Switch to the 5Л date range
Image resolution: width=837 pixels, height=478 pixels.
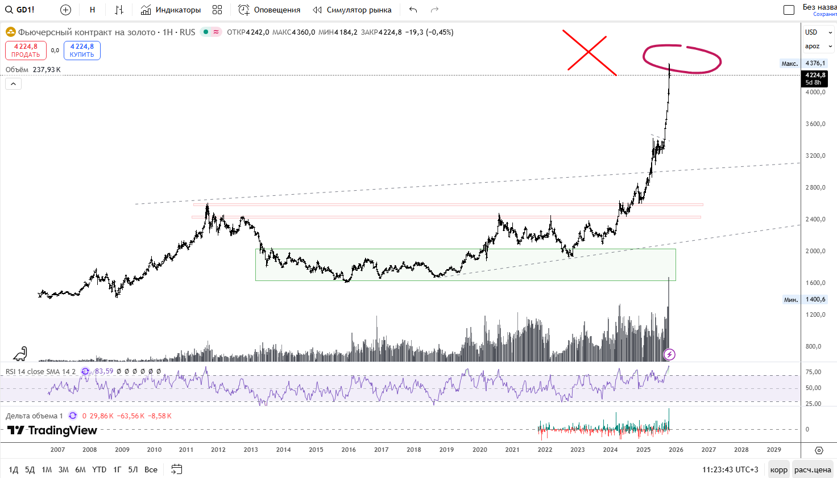click(x=133, y=469)
